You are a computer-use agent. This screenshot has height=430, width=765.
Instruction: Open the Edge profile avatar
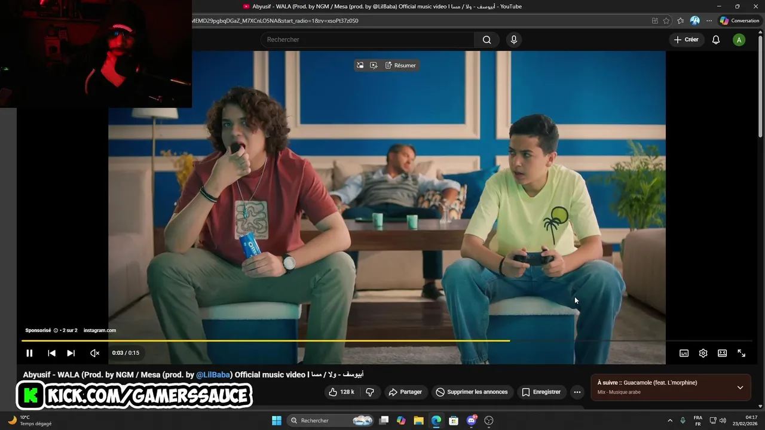pos(694,21)
